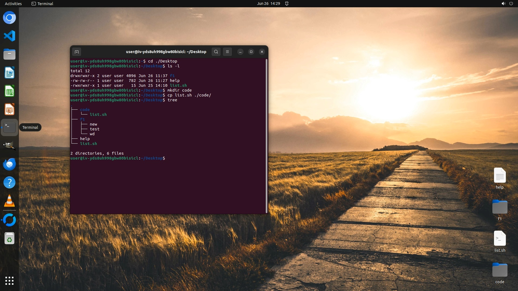518x291 pixels.
Task: Open Visual Studio Code from dock
Action: 9,36
